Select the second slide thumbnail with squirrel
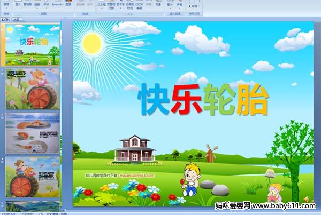The height and width of the screenshot is (215, 321). [33, 88]
